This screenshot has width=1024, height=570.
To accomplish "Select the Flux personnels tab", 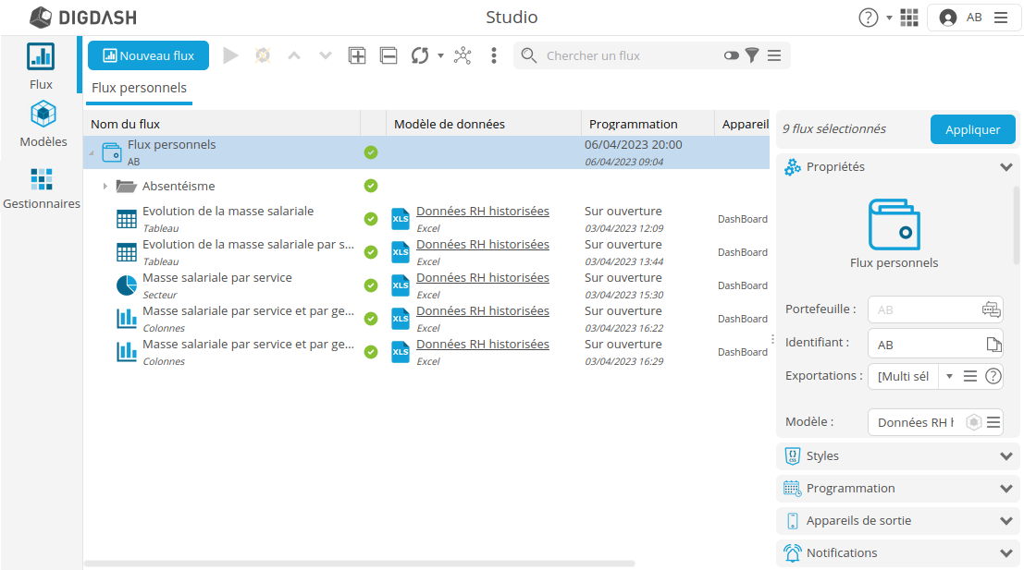I will pos(139,89).
